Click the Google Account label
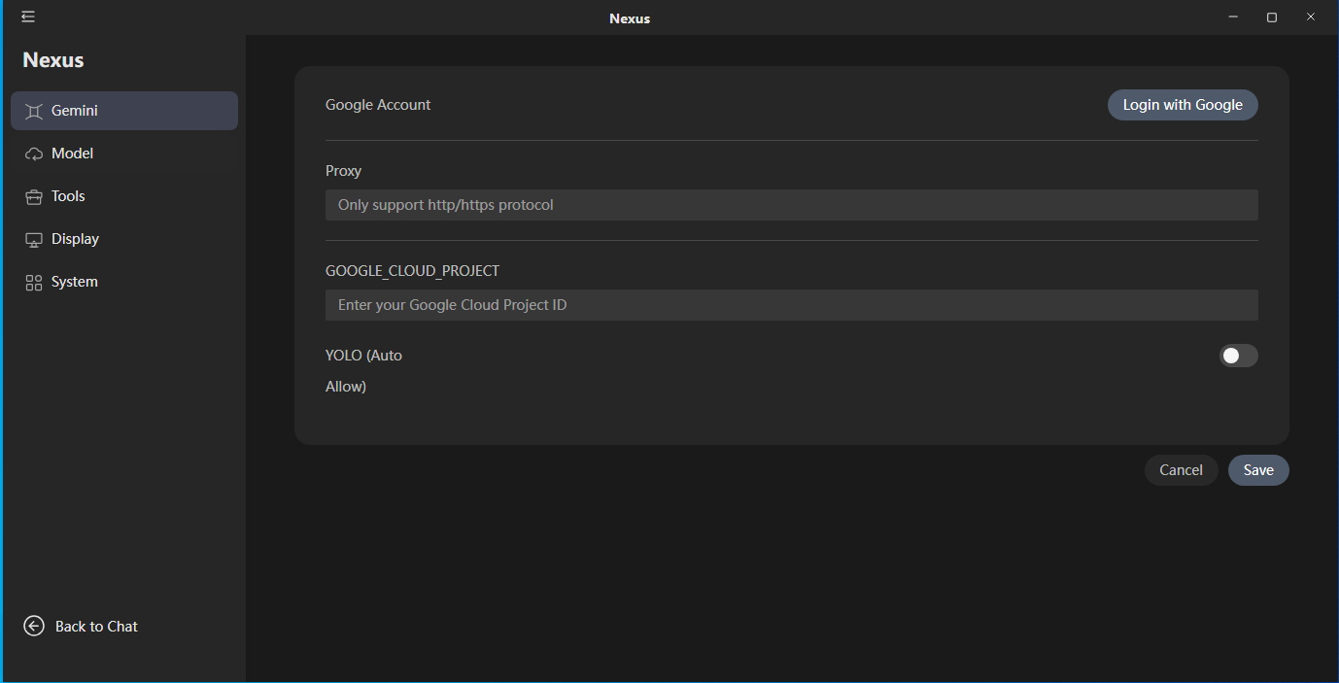This screenshot has width=1339, height=683. [x=378, y=105]
